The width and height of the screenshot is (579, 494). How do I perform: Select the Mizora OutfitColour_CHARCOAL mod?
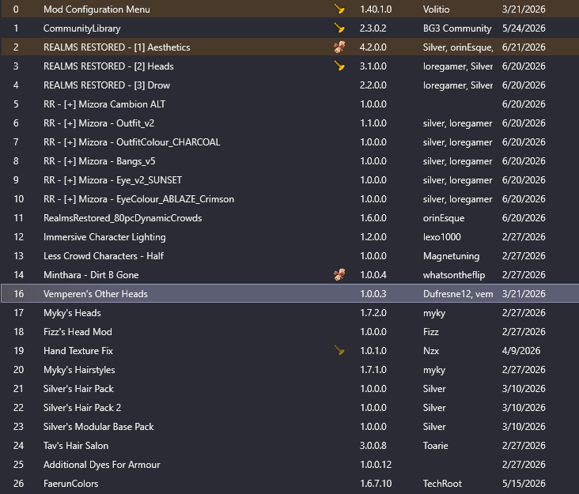tap(132, 142)
